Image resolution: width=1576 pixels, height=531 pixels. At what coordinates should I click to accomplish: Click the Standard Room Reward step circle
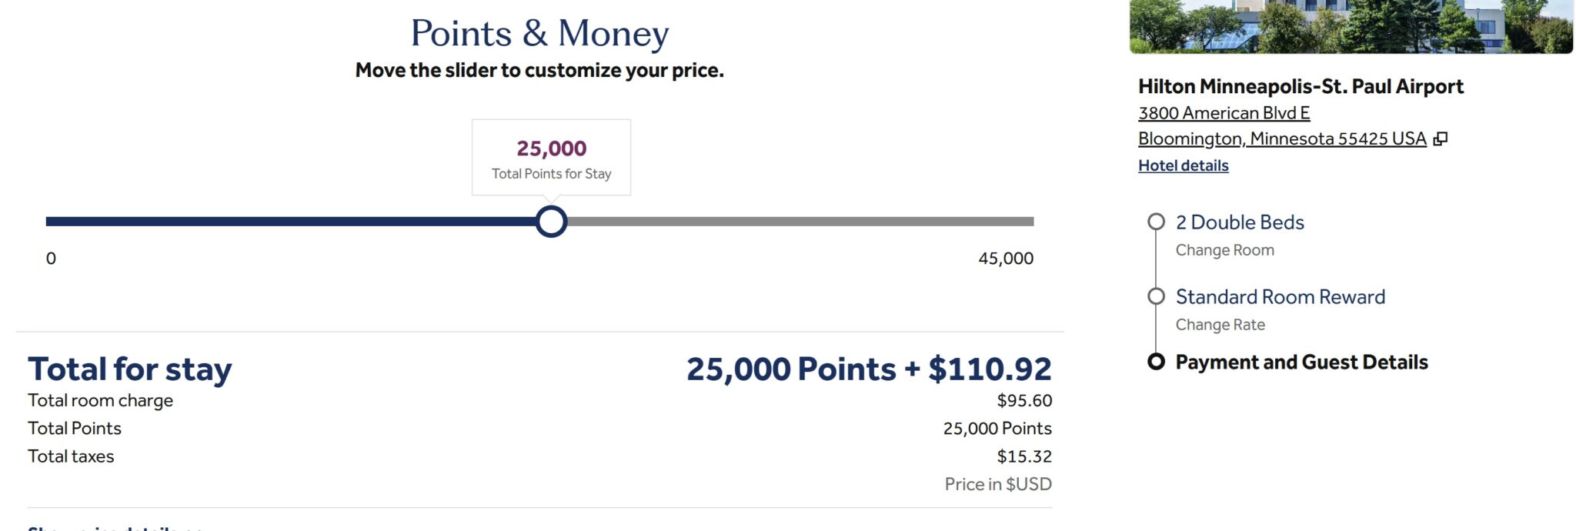coord(1156,296)
